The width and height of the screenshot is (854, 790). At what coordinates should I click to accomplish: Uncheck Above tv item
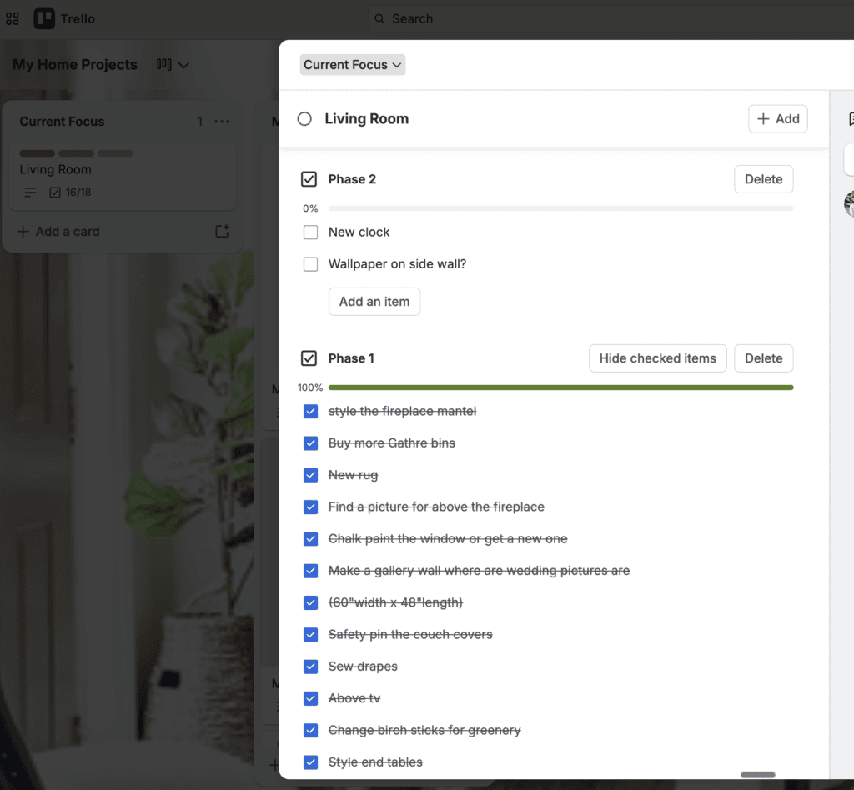pos(310,698)
